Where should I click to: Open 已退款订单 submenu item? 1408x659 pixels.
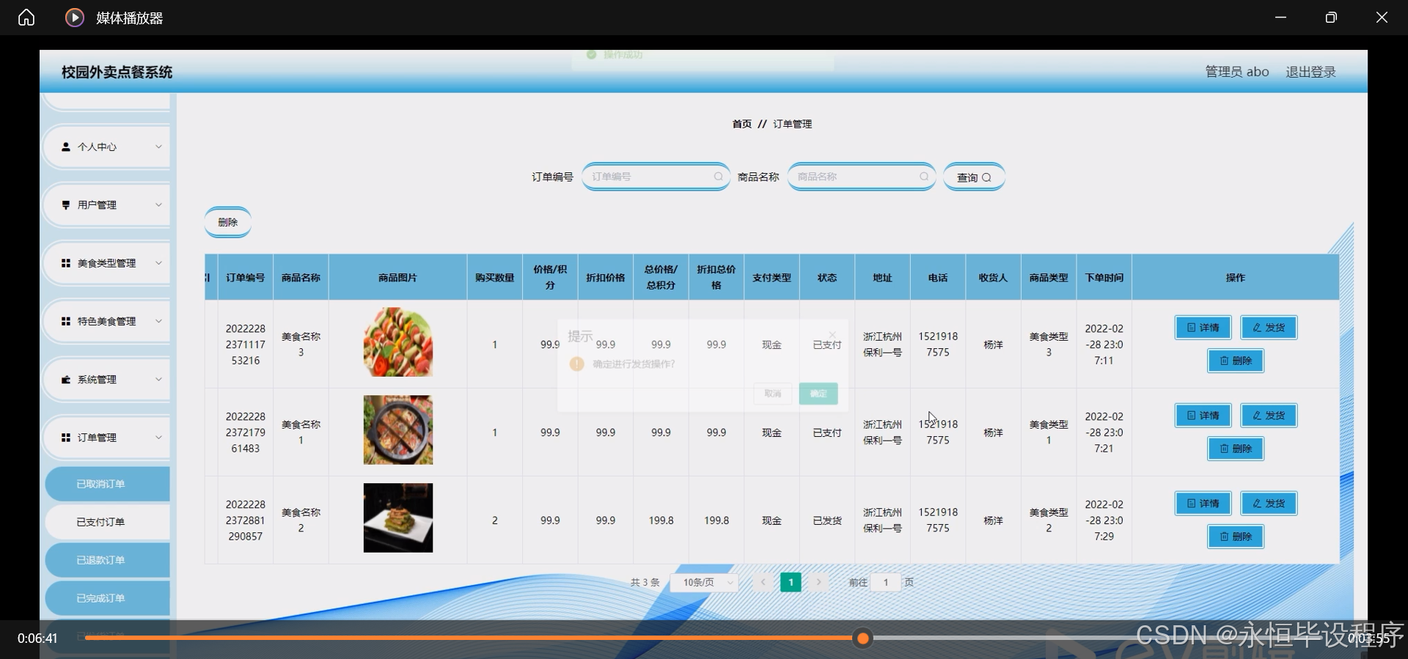click(107, 560)
